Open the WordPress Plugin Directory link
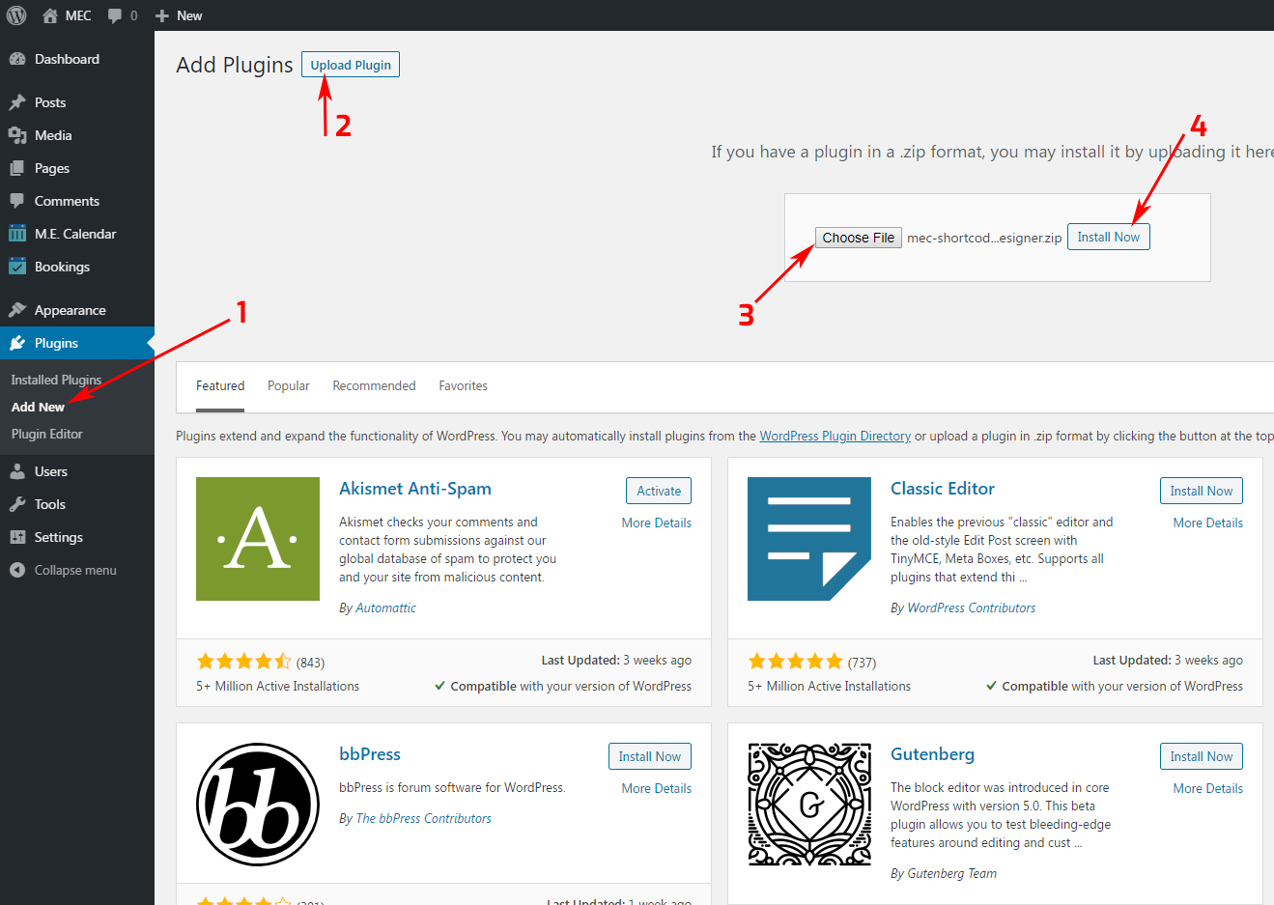This screenshot has height=905, width=1274. (835, 436)
